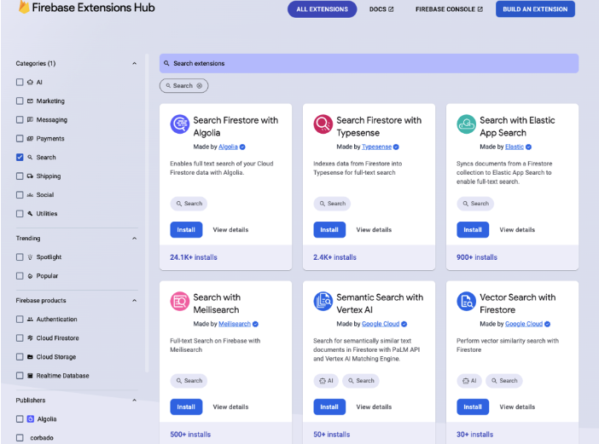The width and height of the screenshot is (599, 444).
Task: Enable the AI category checkbox
Action: click(20, 82)
